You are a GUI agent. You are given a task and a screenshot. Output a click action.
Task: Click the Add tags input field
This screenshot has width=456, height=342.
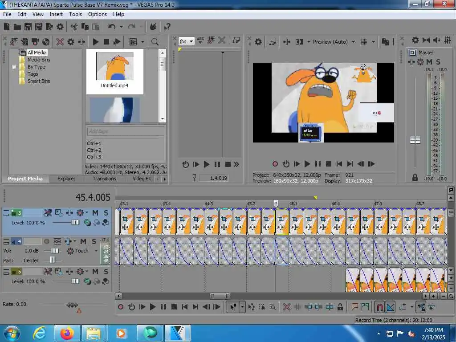click(126, 131)
